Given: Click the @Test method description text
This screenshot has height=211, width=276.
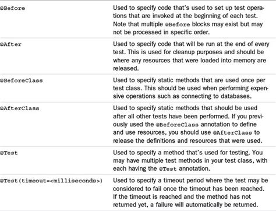Looking at the screenshot, I should (x=190, y=160).
